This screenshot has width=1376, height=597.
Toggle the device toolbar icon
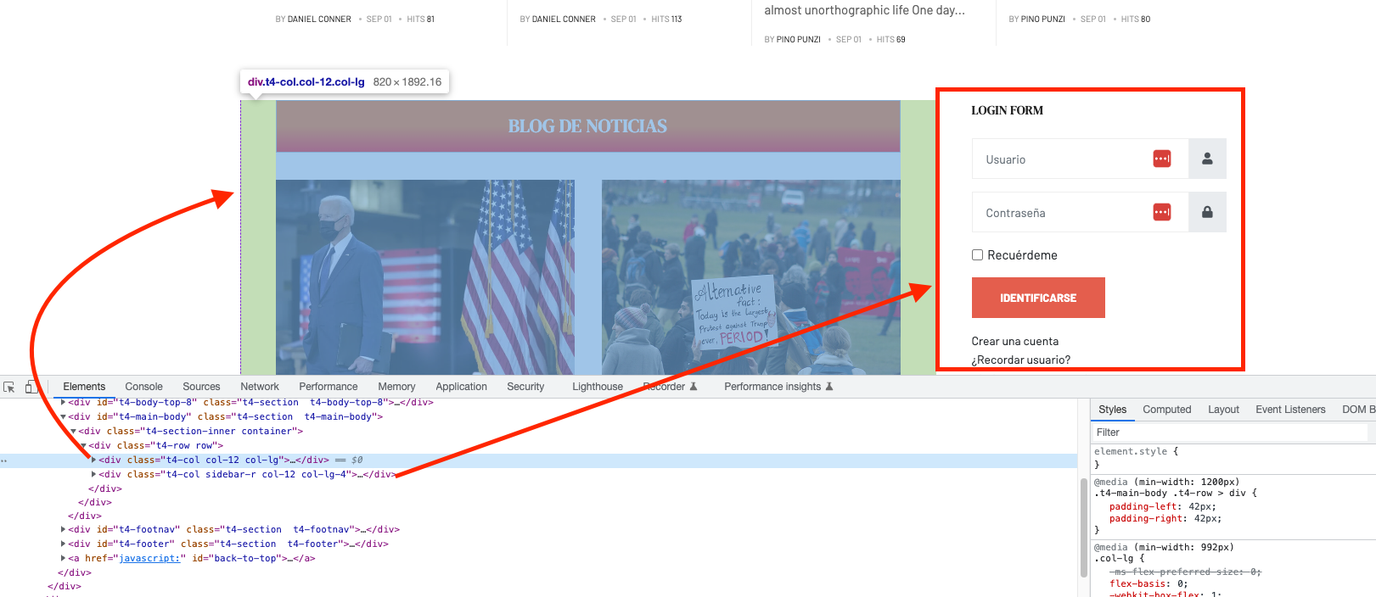click(x=31, y=387)
